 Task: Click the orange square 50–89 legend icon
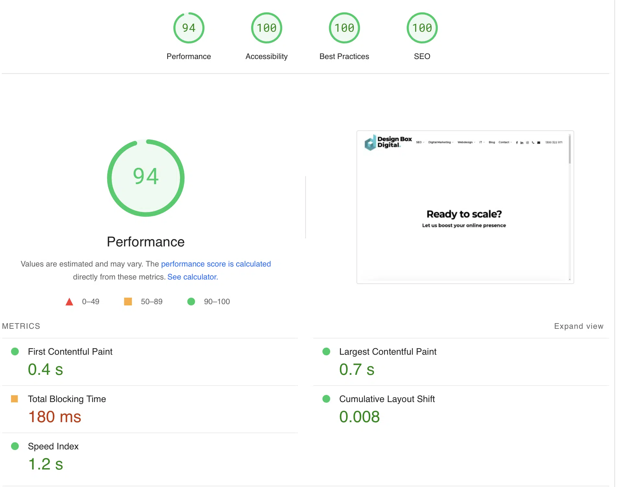click(x=128, y=302)
